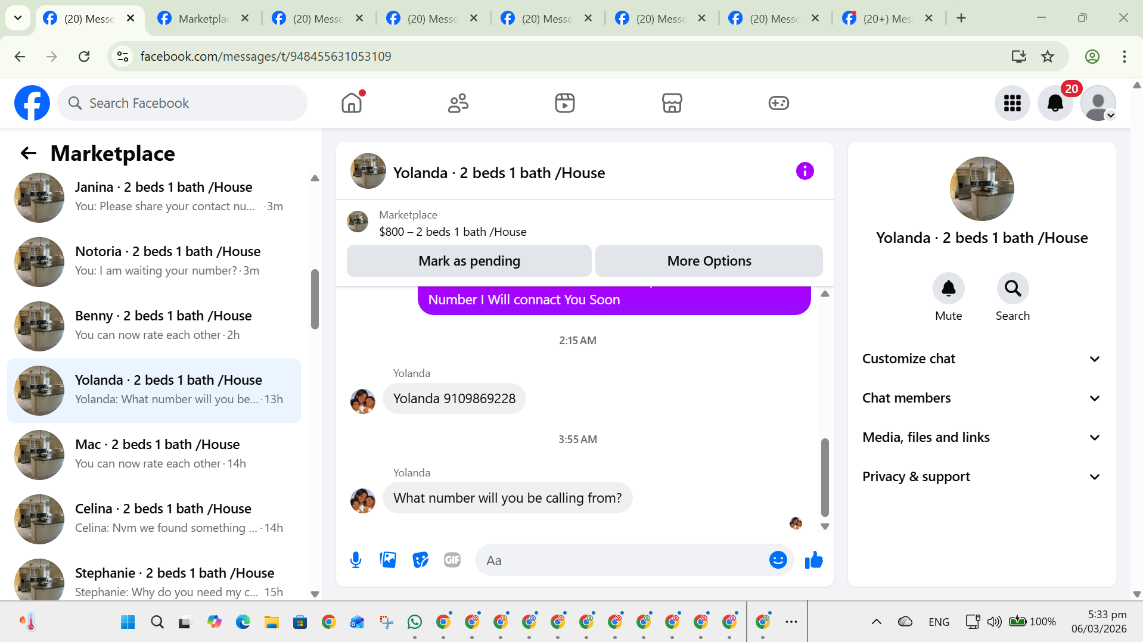Click the Search Facebook field
The width and height of the screenshot is (1143, 642).
point(182,103)
